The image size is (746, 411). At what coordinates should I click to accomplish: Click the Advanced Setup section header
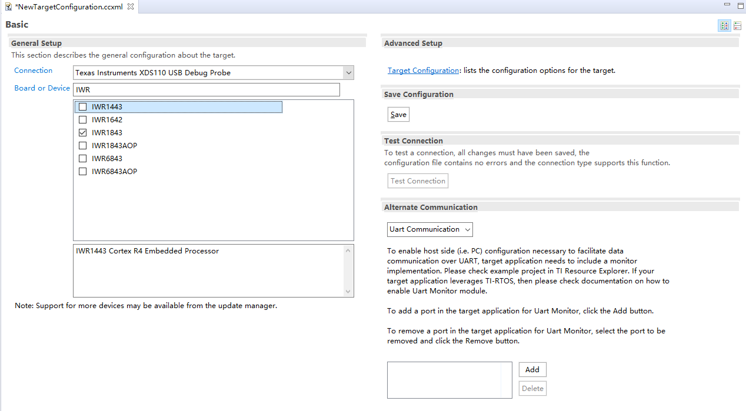[559, 43]
